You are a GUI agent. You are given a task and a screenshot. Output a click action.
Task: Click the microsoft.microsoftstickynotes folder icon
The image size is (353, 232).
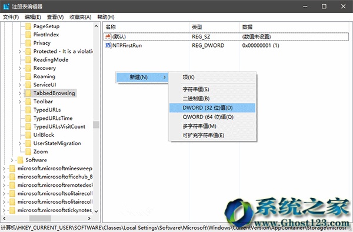(12, 210)
